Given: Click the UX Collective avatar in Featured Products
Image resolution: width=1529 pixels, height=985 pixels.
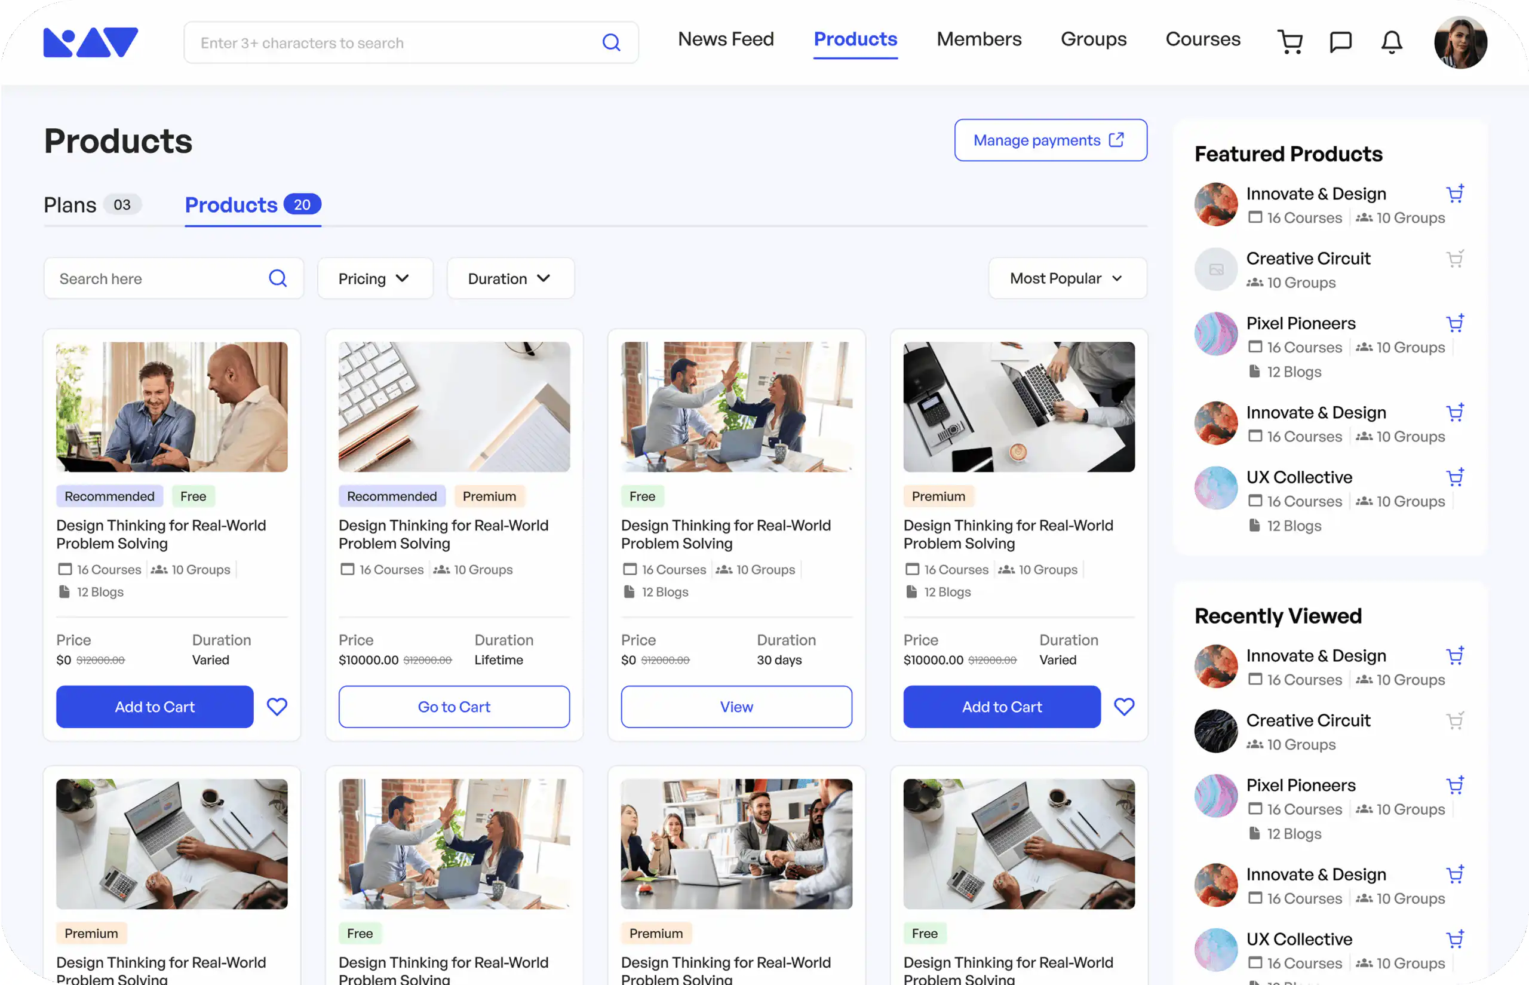Looking at the screenshot, I should (1215, 488).
